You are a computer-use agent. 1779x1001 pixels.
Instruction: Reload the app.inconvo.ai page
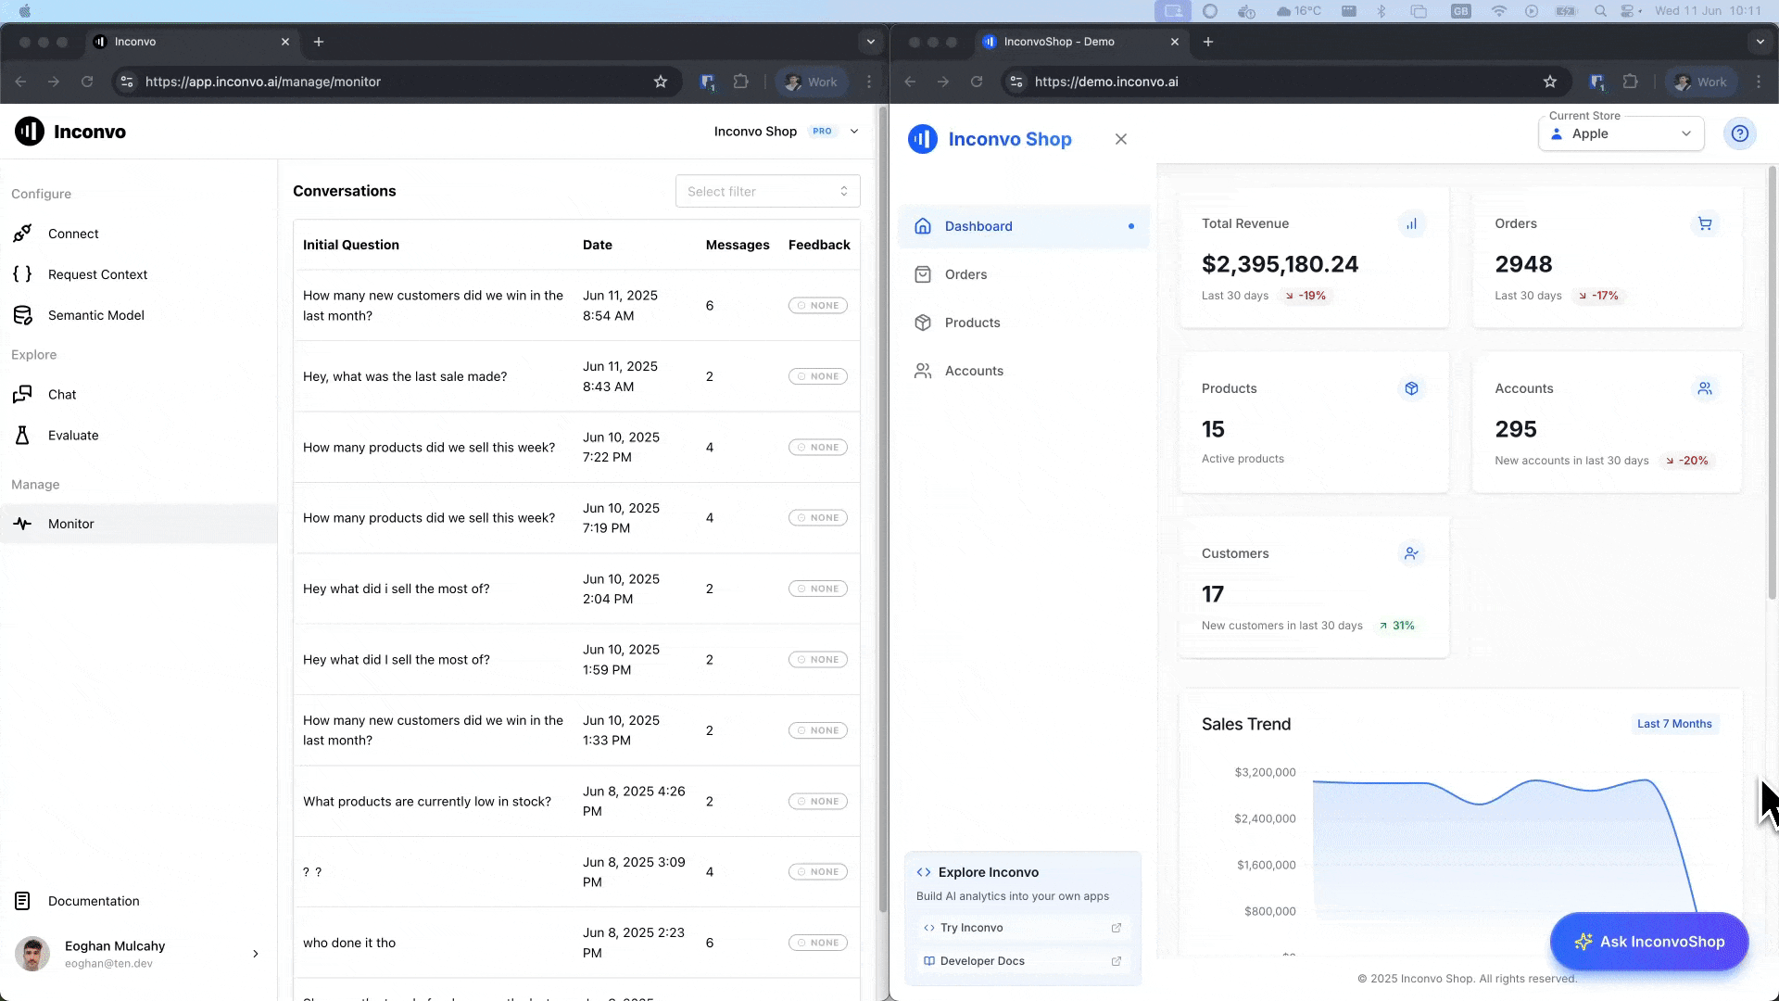[x=87, y=82]
